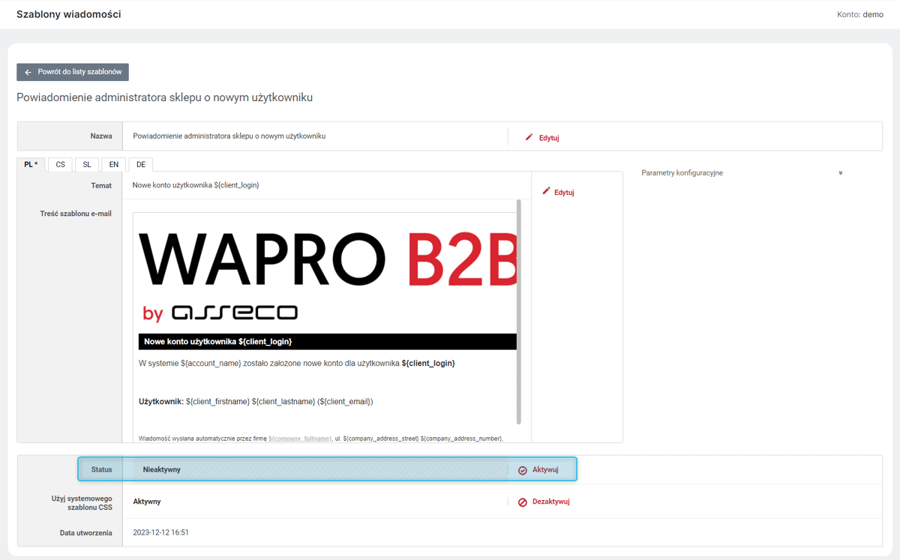Click the Treść szablonu e-mail label
This screenshot has width=900, height=560.
point(76,214)
